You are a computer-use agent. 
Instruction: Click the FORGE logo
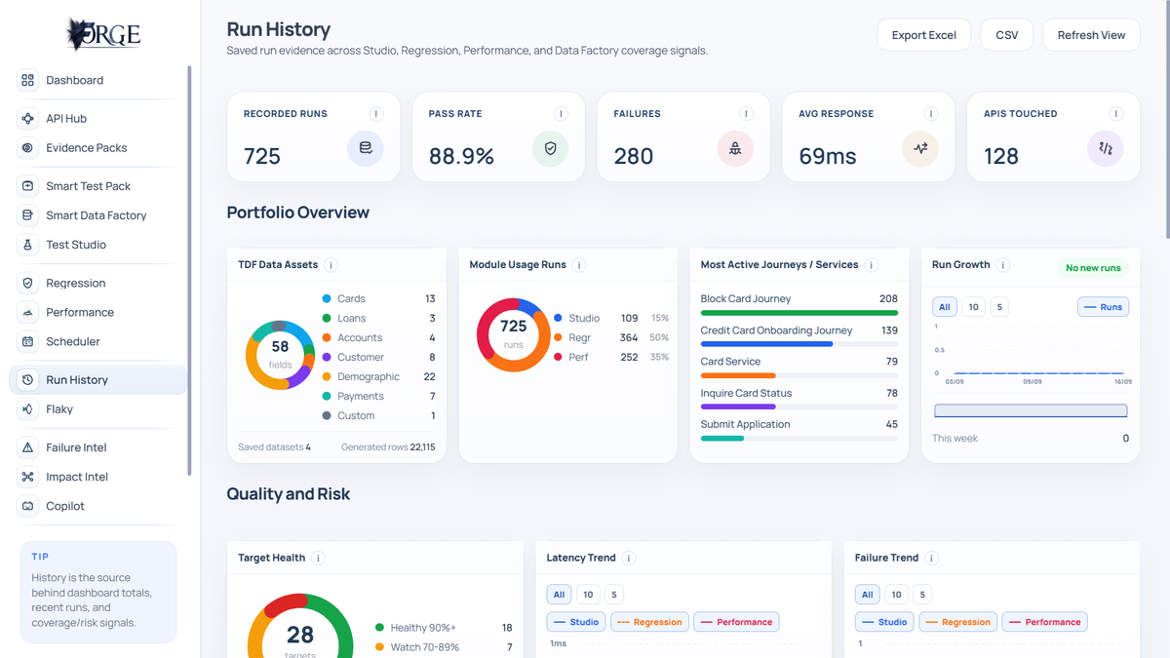102,35
